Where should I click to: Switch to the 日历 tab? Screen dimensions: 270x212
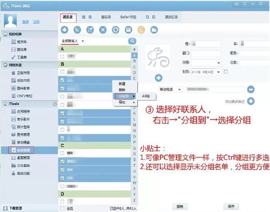151,17
